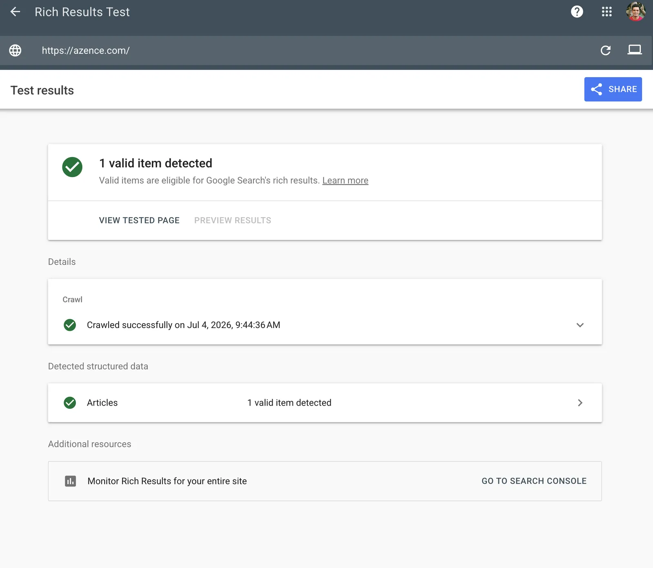Open the account profile picture
Image resolution: width=653 pixels, height=568 pixels.
[635, 11]
